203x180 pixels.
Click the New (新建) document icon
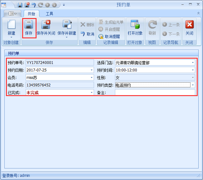[x=11, y=25]
